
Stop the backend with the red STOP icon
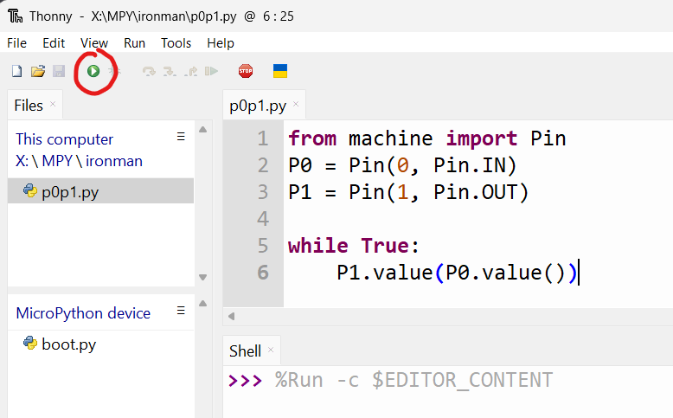coord(245,71)
